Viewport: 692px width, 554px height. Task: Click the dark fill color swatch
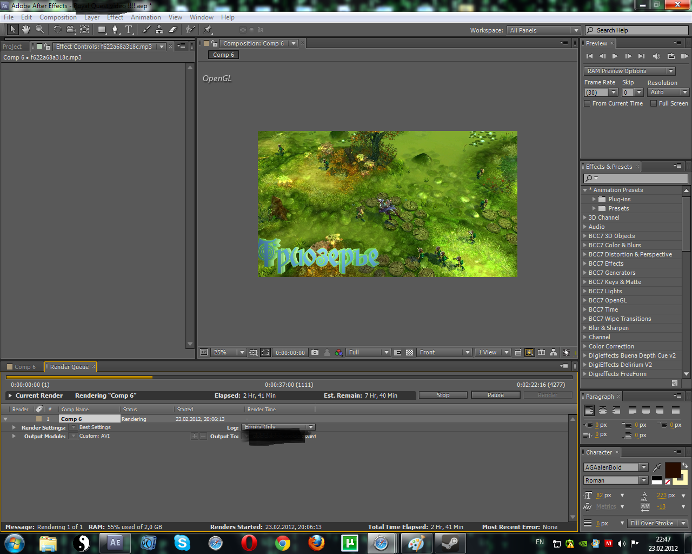pos(673,470)
